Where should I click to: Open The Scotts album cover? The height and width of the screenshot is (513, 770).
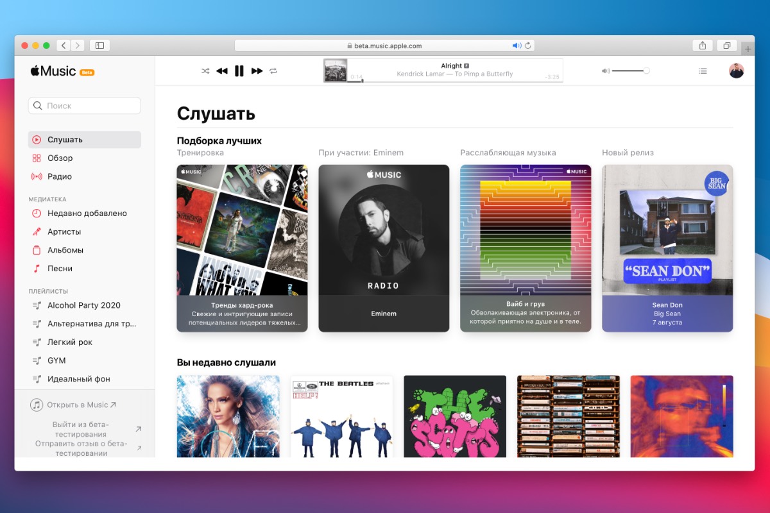[x=455, y=416]
